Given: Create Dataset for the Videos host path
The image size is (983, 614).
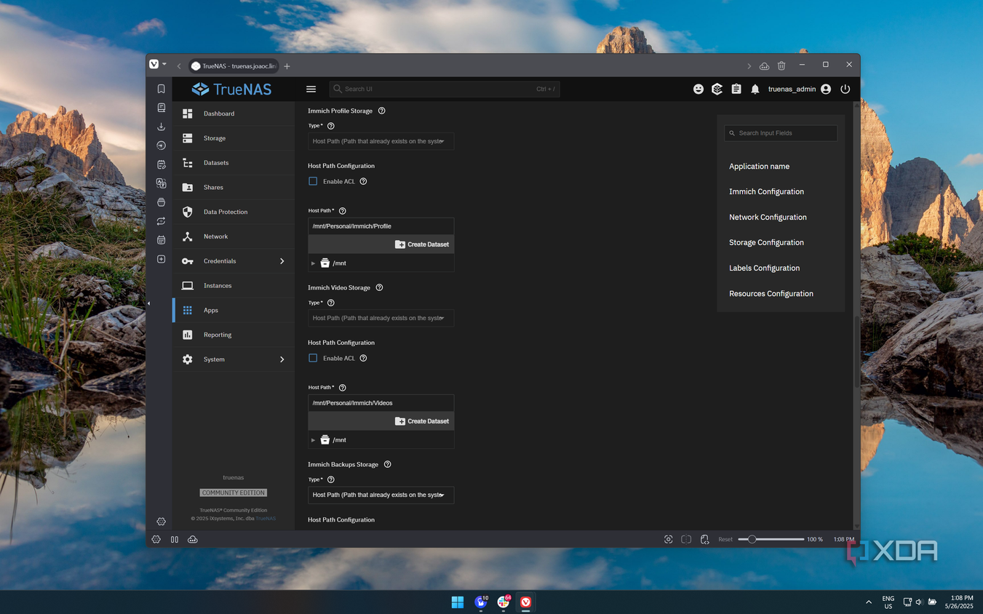Looking at the screenshot, I should (x=422, y=421).
